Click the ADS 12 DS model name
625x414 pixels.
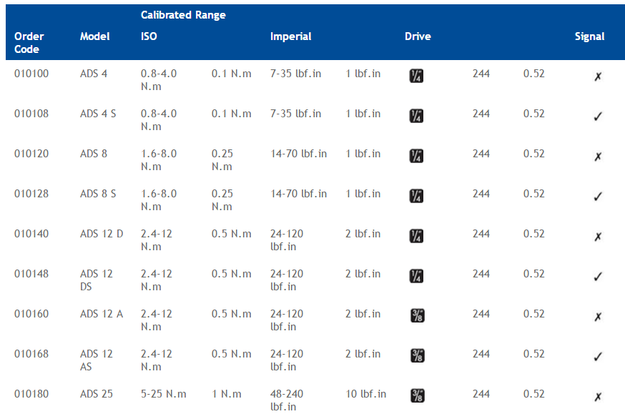[x=97, y=280]
